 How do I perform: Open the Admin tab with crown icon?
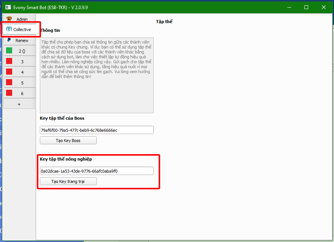point(9,19)
